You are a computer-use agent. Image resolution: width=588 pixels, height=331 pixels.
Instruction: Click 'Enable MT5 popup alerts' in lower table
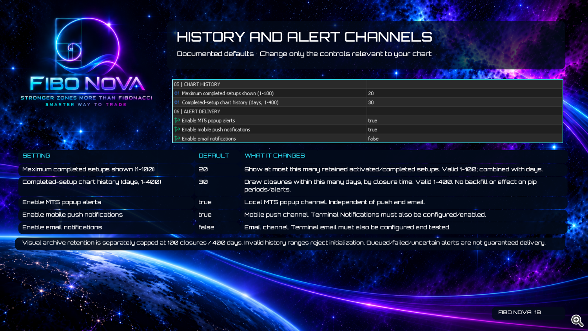point(62,202)
